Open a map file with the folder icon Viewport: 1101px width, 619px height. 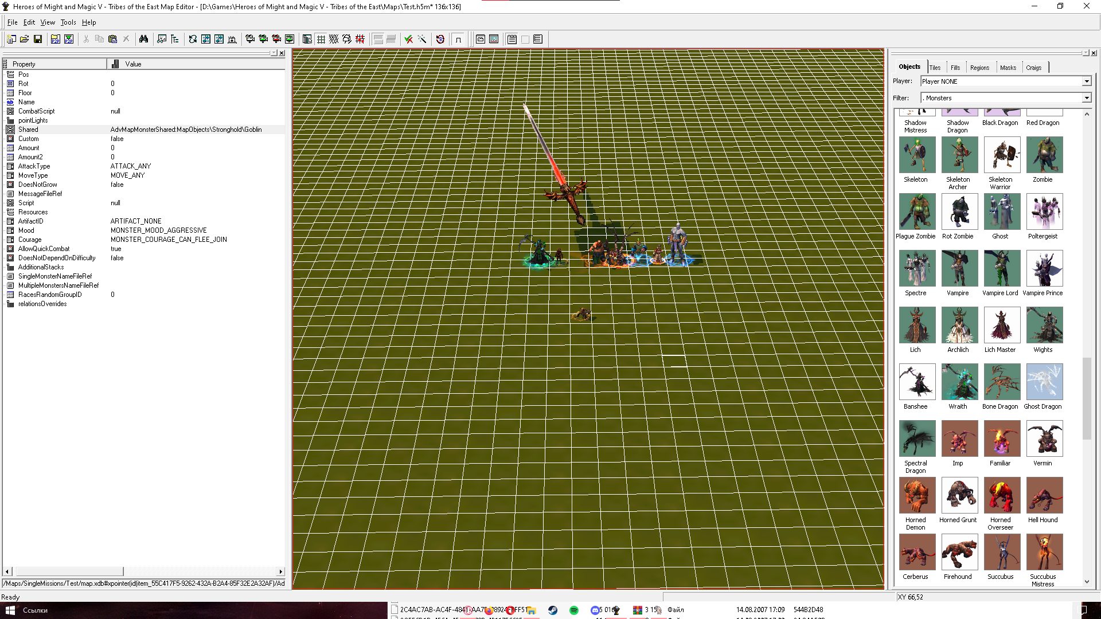click(x=24, y=39)
